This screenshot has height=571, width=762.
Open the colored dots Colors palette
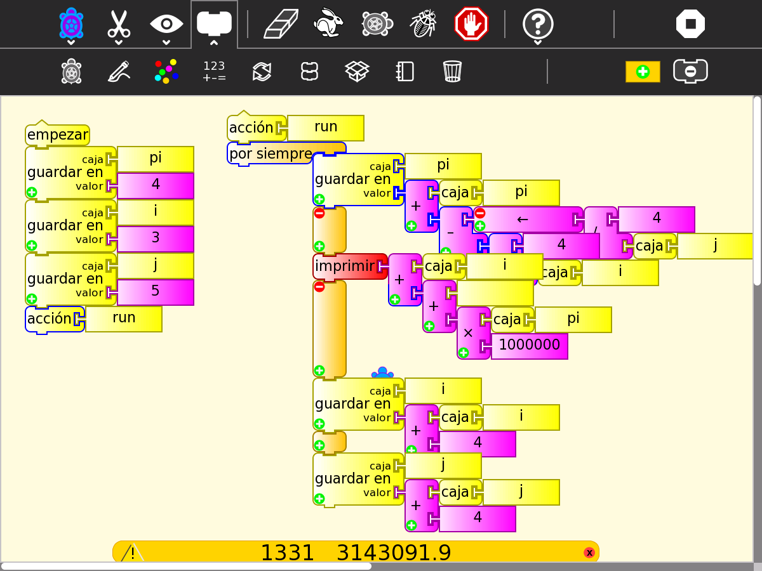coord(166,71)
